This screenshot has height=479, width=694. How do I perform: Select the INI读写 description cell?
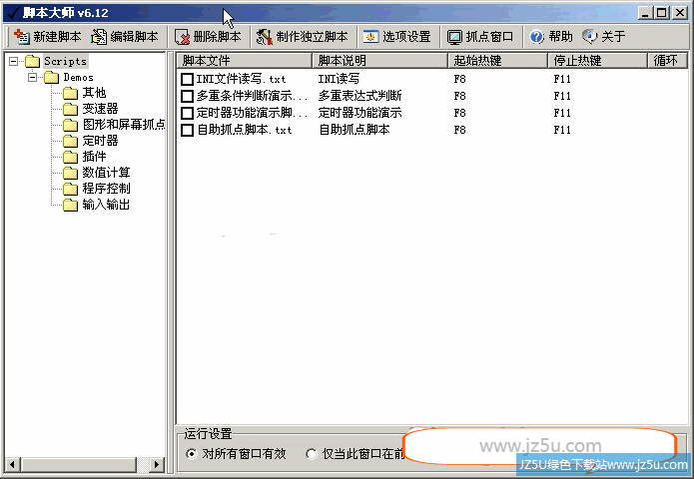(340, 79)
